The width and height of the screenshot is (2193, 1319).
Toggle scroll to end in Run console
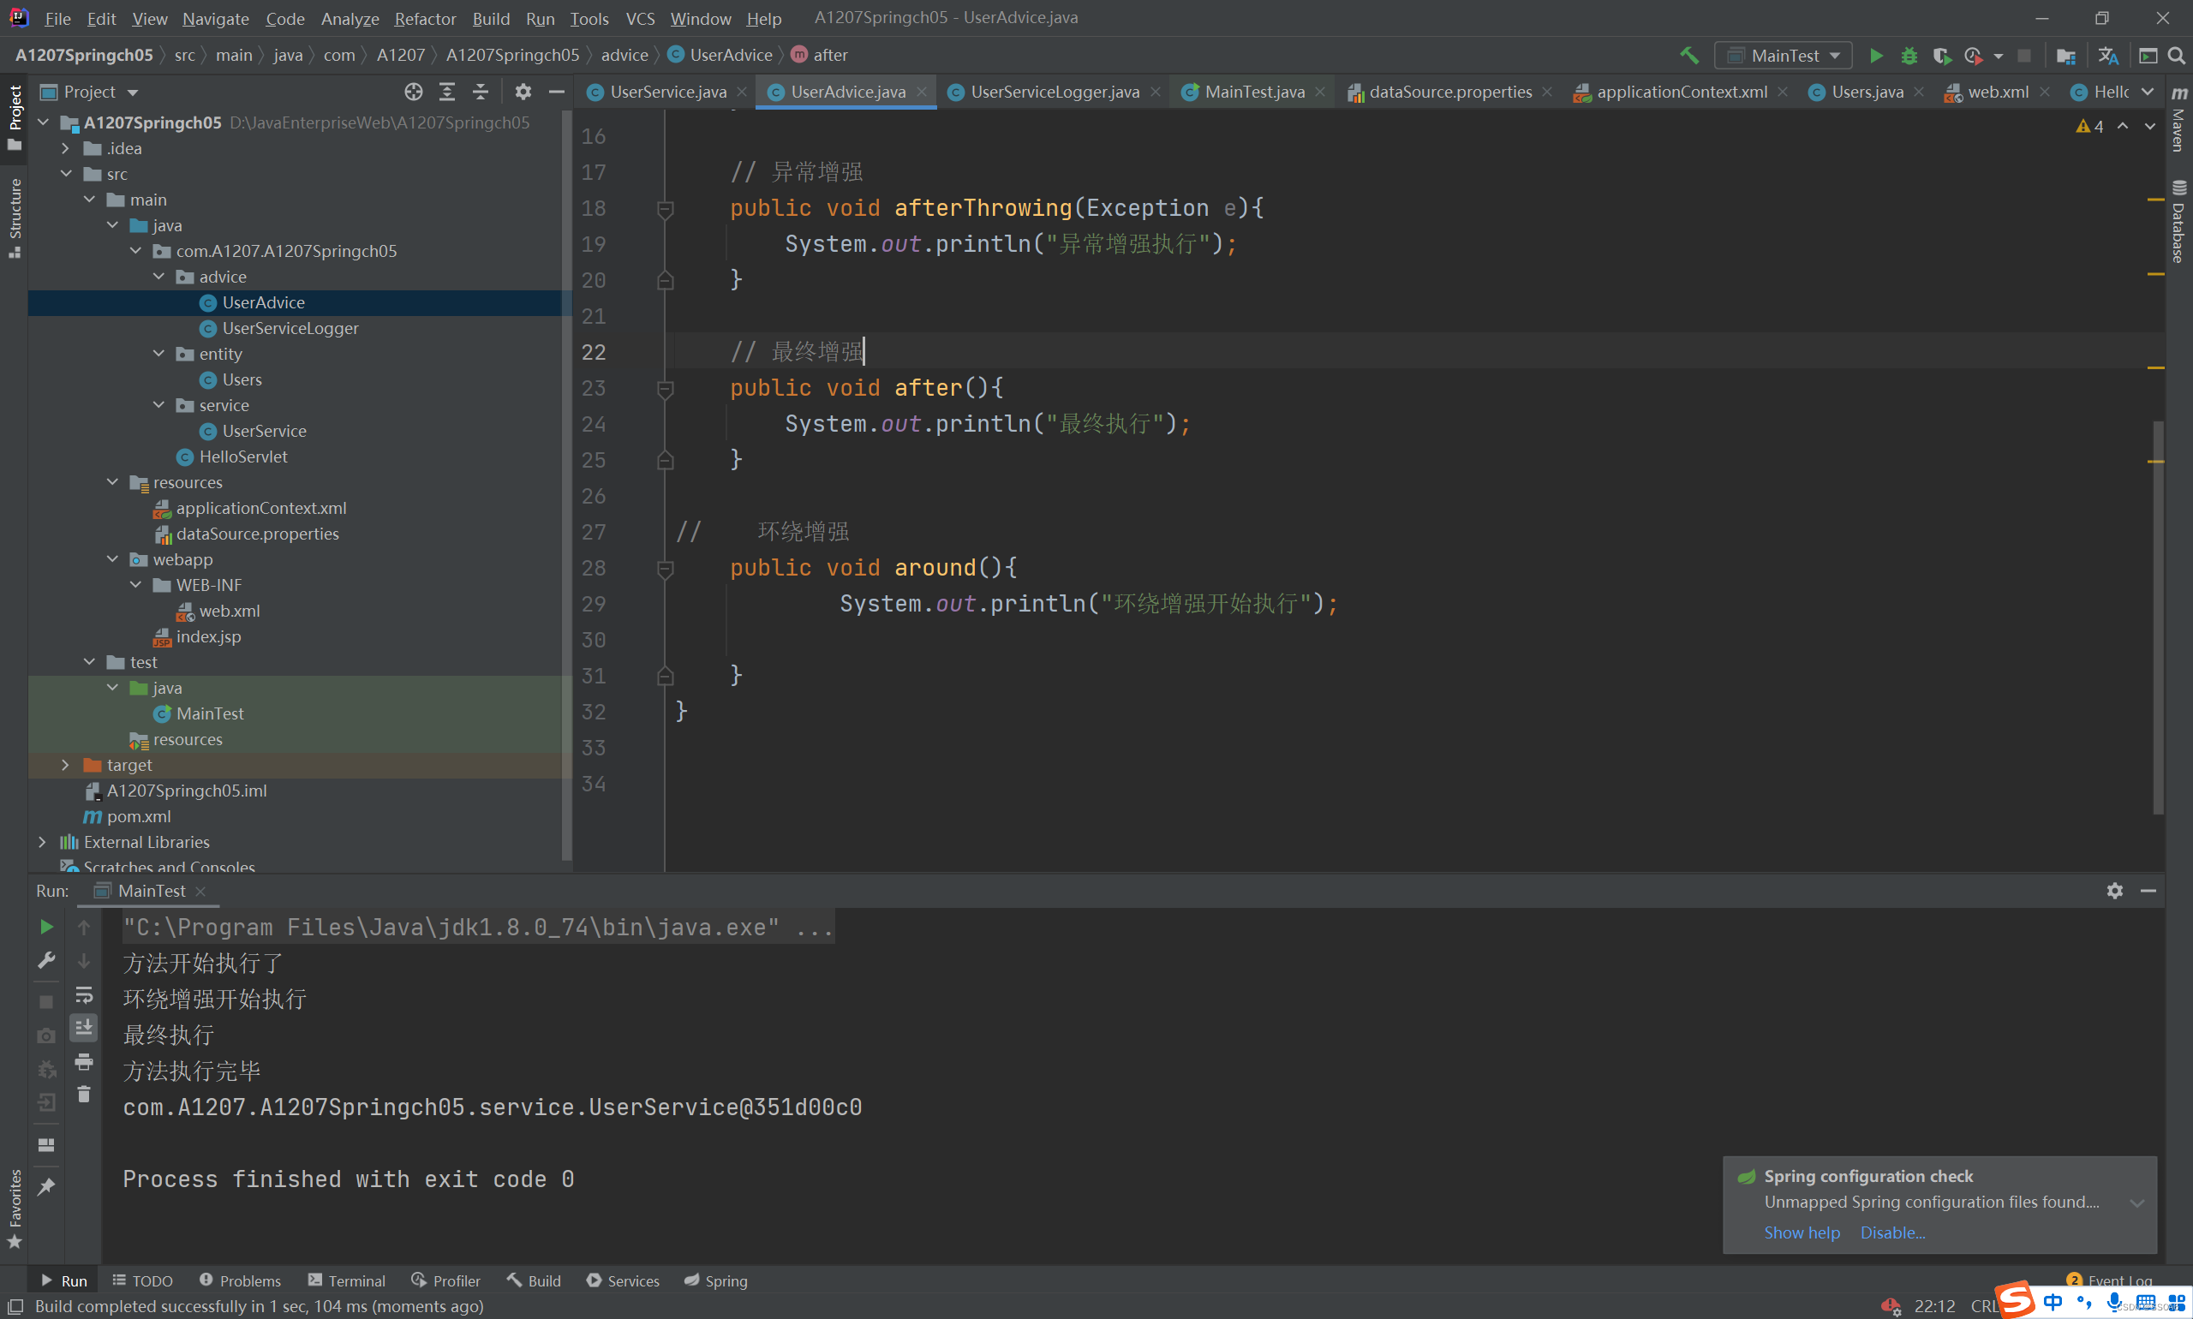(84, 1028)
